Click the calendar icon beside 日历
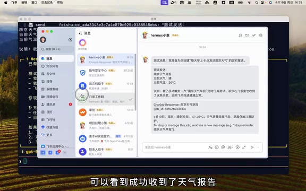This screenshot has width=306, height=191. (x=43, y=112)
